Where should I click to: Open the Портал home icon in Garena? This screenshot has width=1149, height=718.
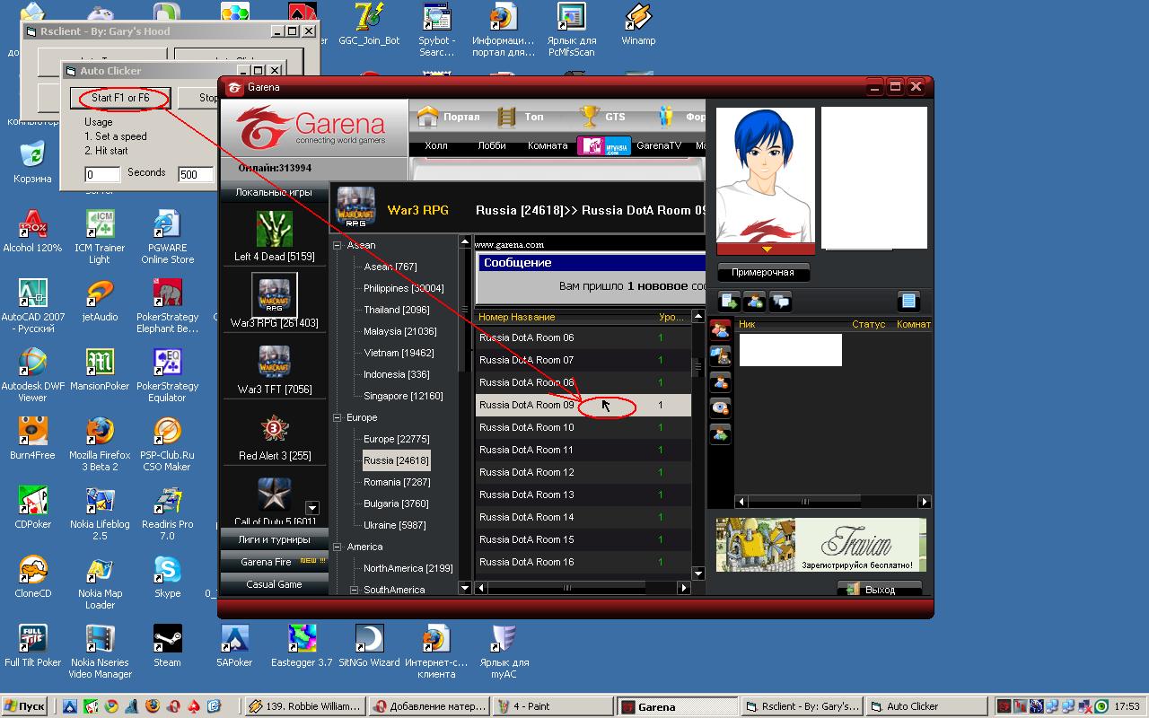click(x=429, y=117)
